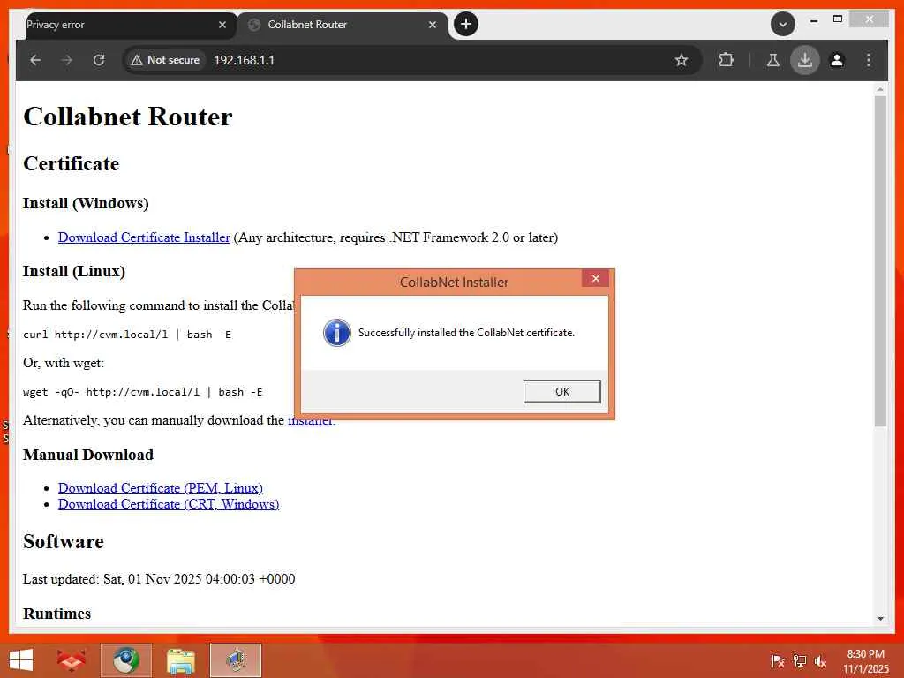
Task: Click the vertical scrollbar thumb
Action: click(x=880, y=261)
